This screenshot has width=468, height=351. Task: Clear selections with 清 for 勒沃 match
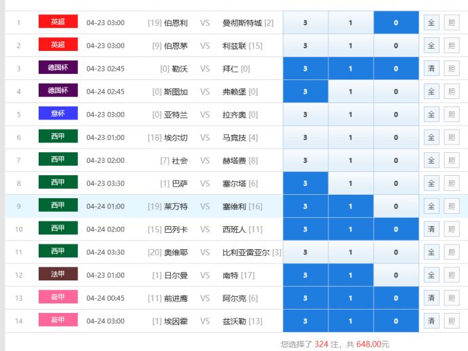click(x=431, y=69)
